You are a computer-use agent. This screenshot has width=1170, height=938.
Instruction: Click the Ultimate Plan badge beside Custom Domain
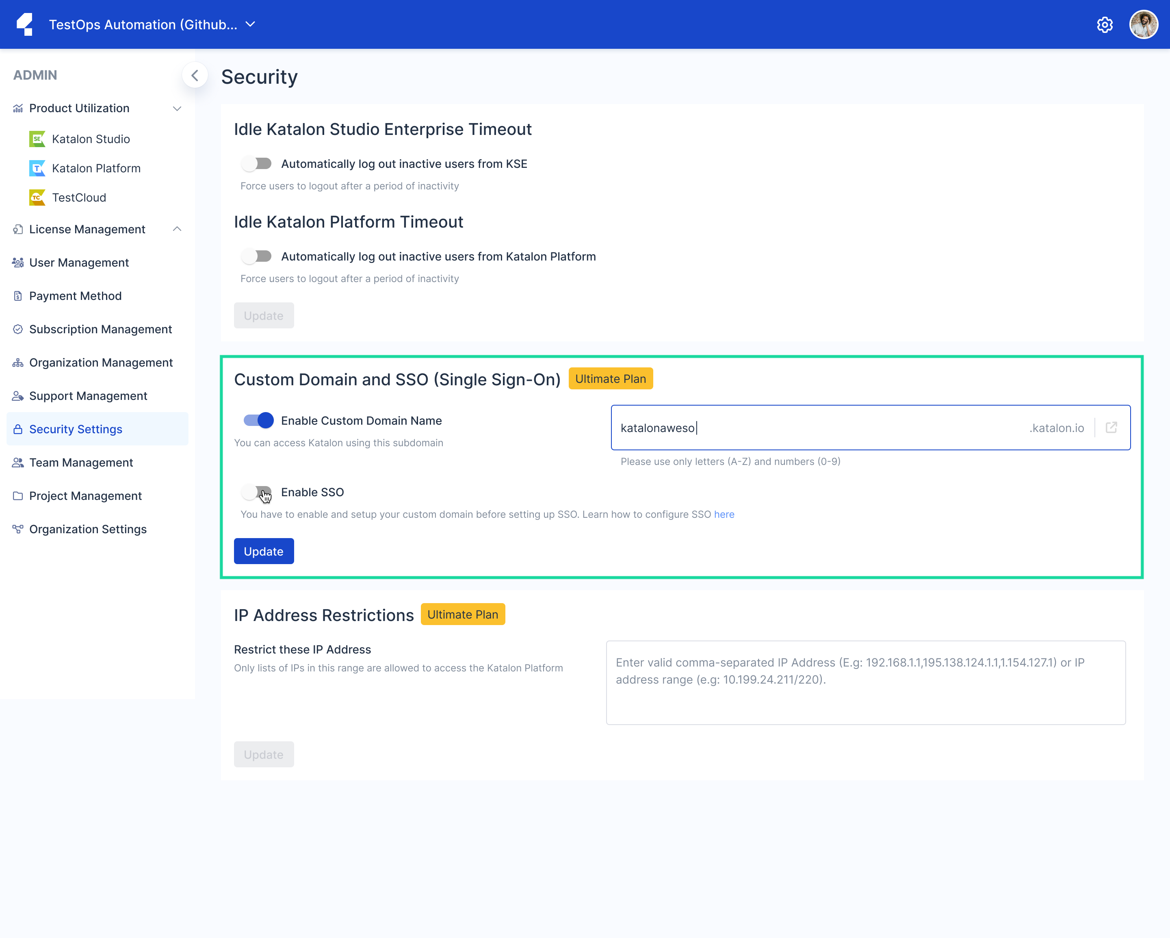[611, 379]
